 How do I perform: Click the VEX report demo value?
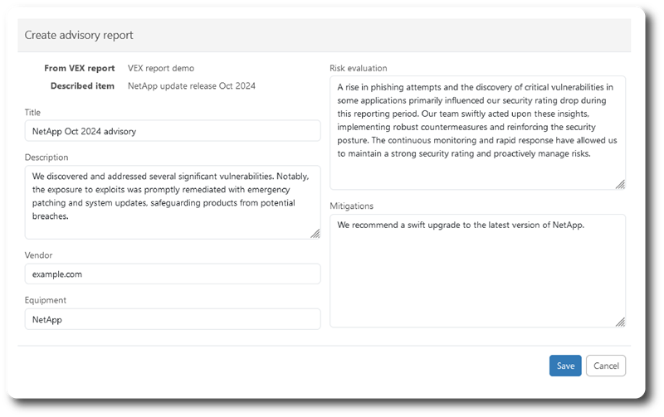pos(161,68)
